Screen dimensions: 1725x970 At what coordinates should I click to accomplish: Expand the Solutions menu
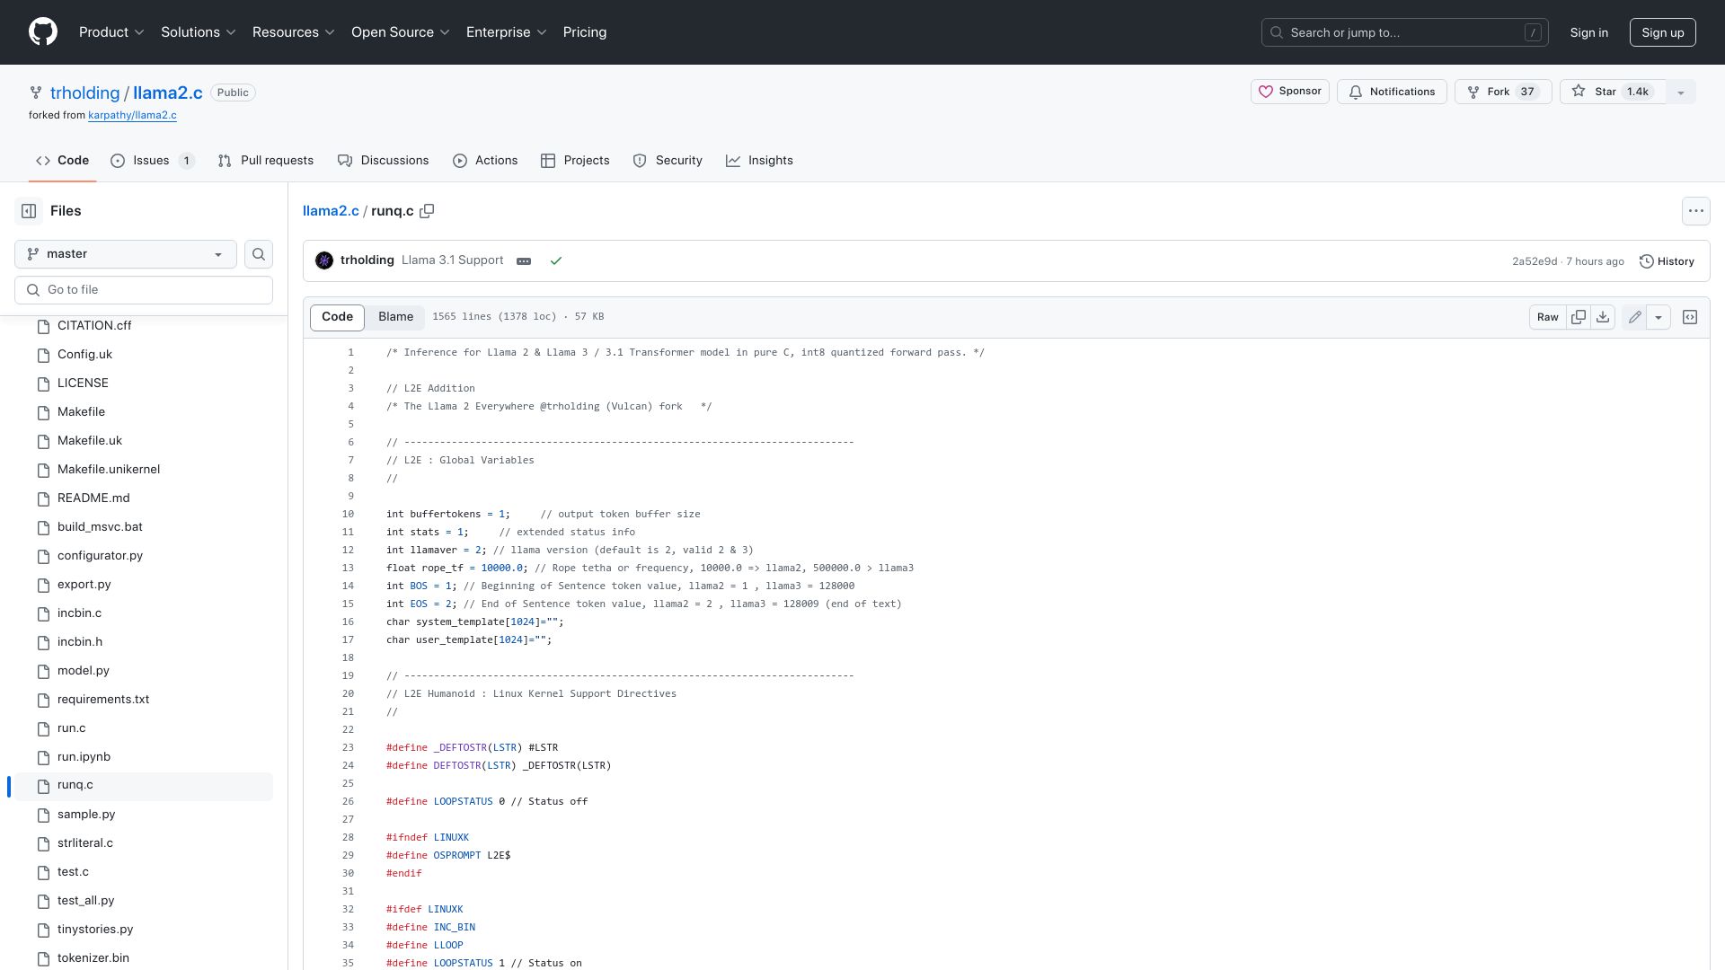(x=199, y=32)
